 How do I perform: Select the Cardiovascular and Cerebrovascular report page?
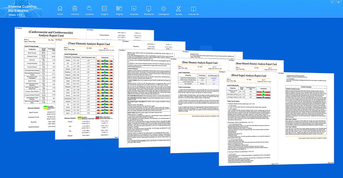[35, 79]
